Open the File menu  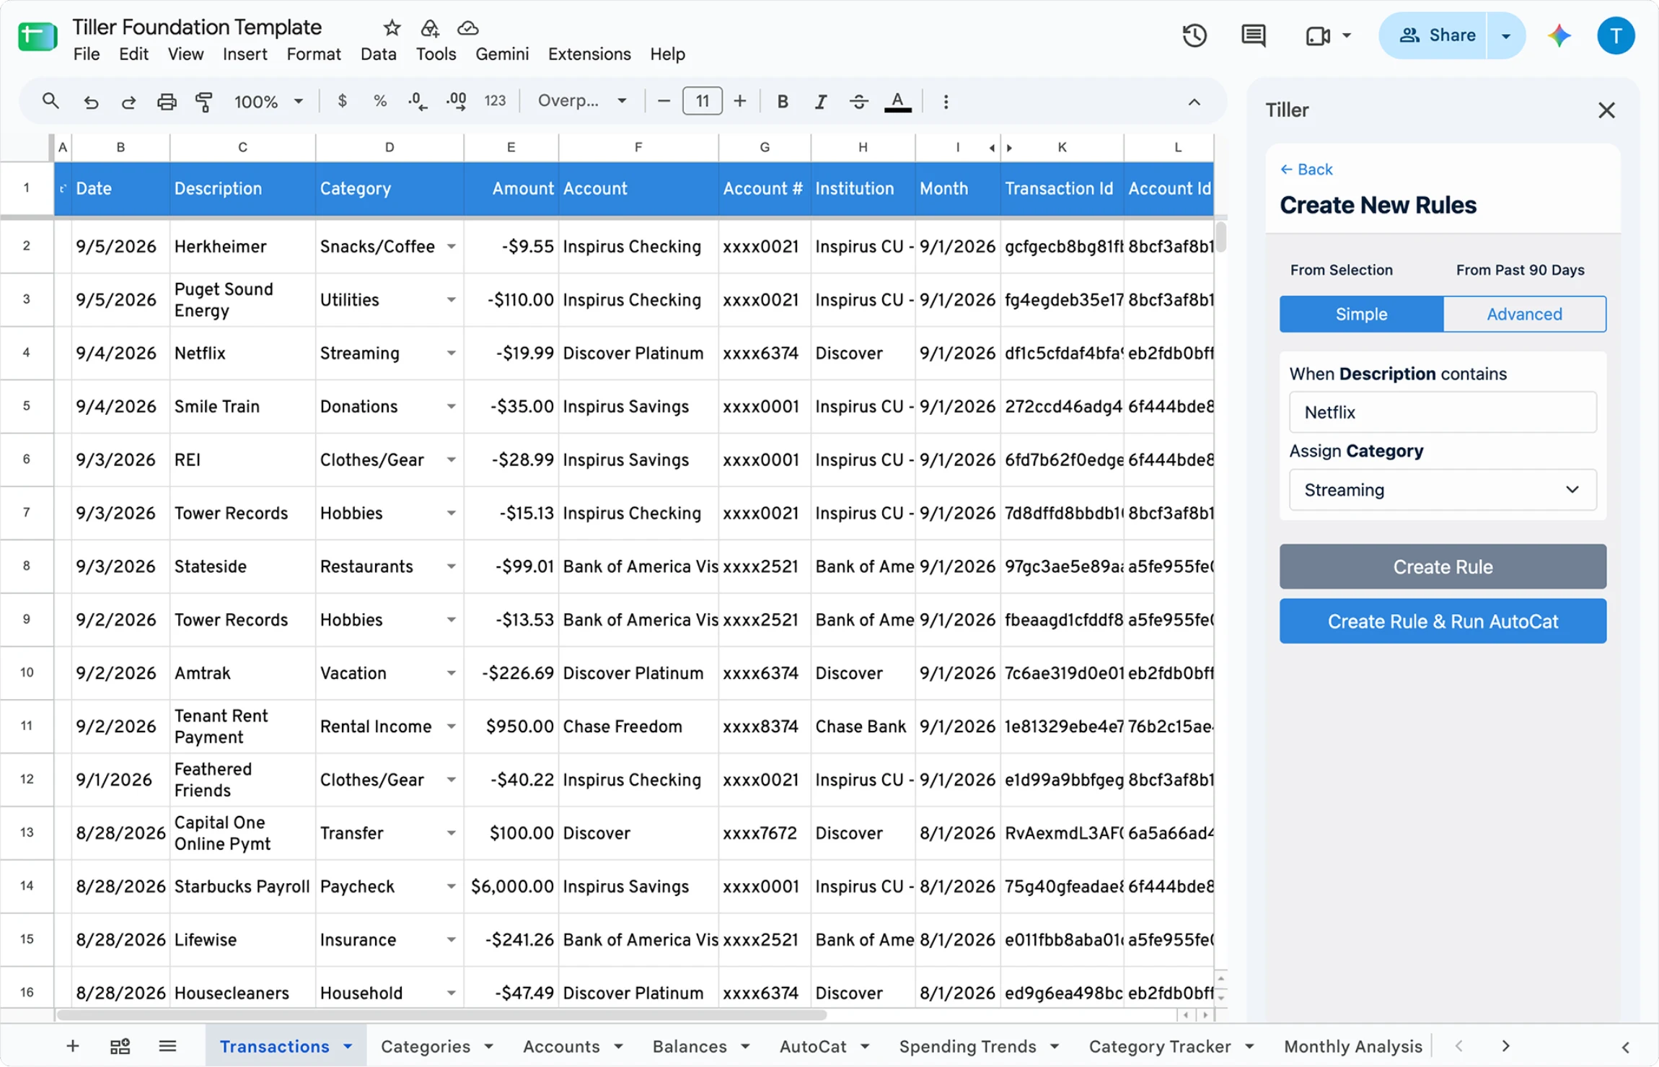tap(87, 54)
